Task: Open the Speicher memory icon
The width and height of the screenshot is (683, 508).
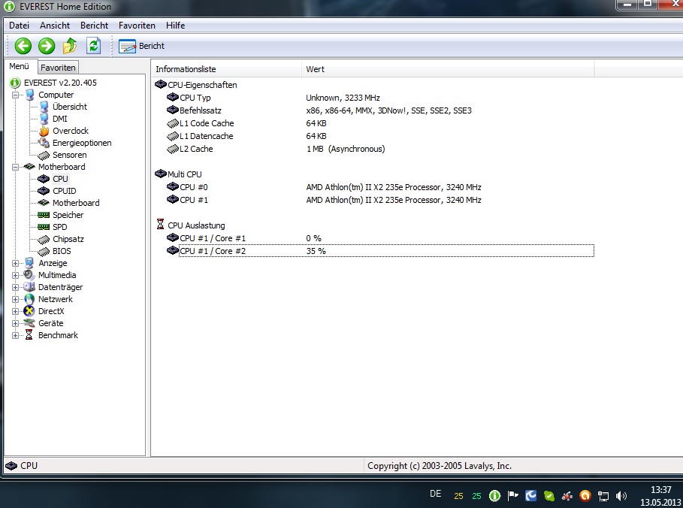Action: click(44, 215)
